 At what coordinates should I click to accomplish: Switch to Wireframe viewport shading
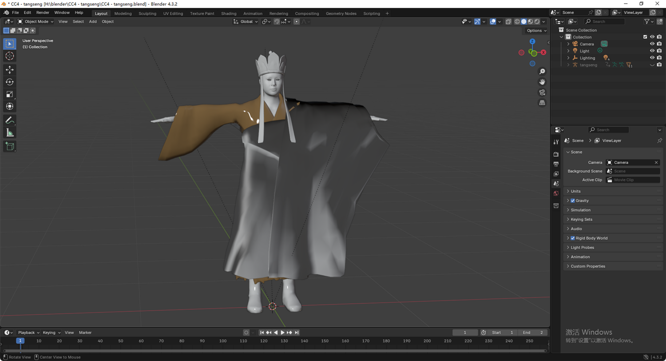pos(517,21)
